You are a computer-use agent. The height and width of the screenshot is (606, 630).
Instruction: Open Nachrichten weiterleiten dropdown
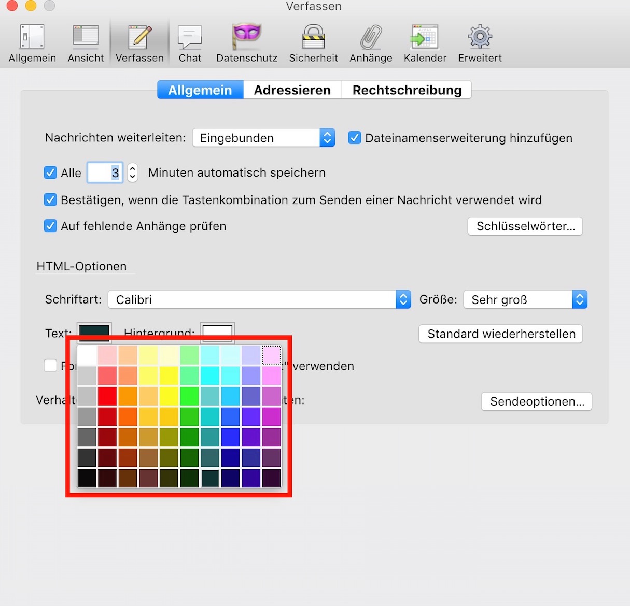coord(263,138)
